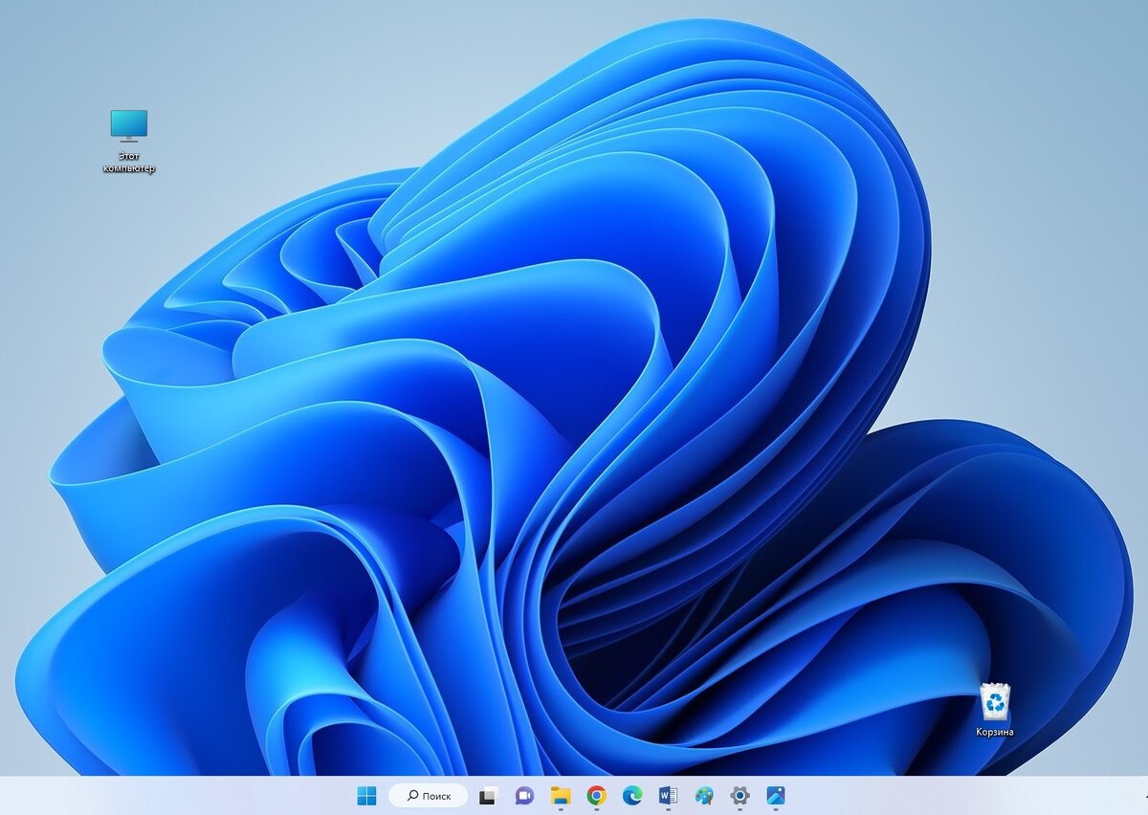Open the Windows Start menu
The height and width of the screenshot is (815, 1148).
pos(366,796)
